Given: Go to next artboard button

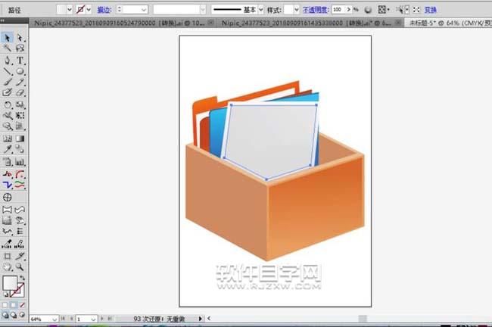Looking at the screenshot, I should 102,319.
